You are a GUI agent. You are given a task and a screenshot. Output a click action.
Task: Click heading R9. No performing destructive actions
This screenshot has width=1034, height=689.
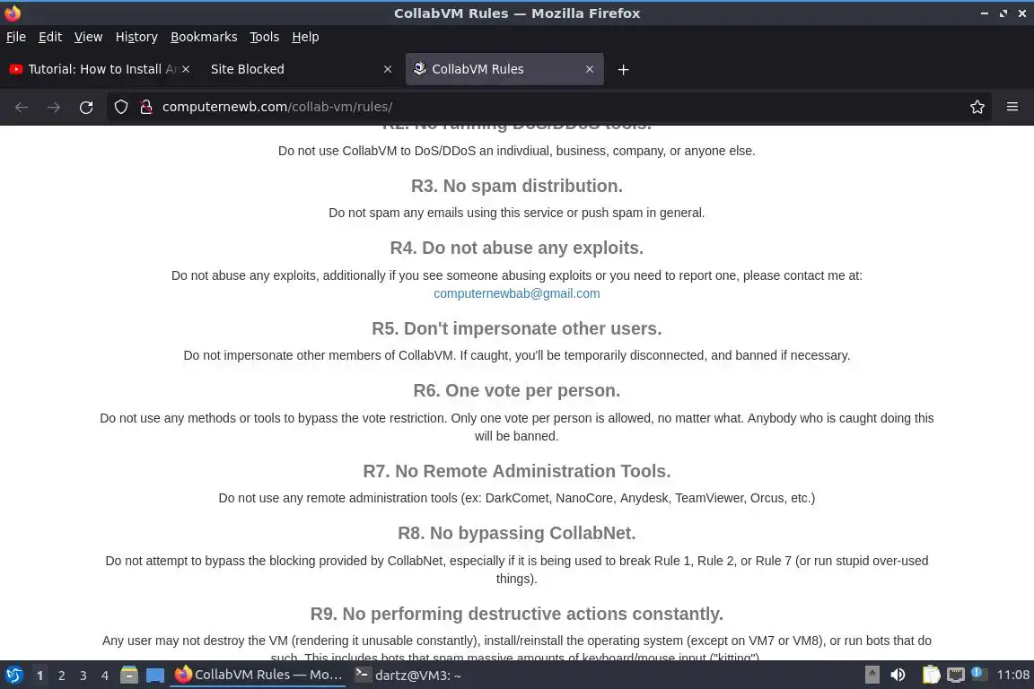[x=516, y=614]
